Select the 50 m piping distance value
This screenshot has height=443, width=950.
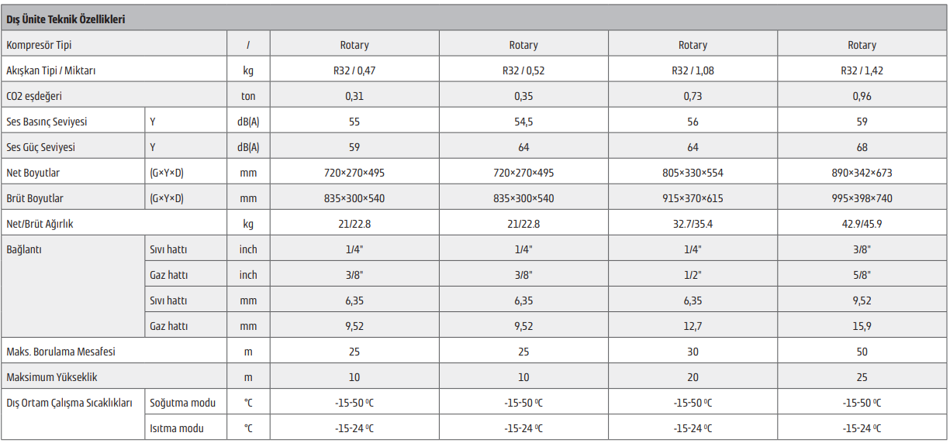862,352
